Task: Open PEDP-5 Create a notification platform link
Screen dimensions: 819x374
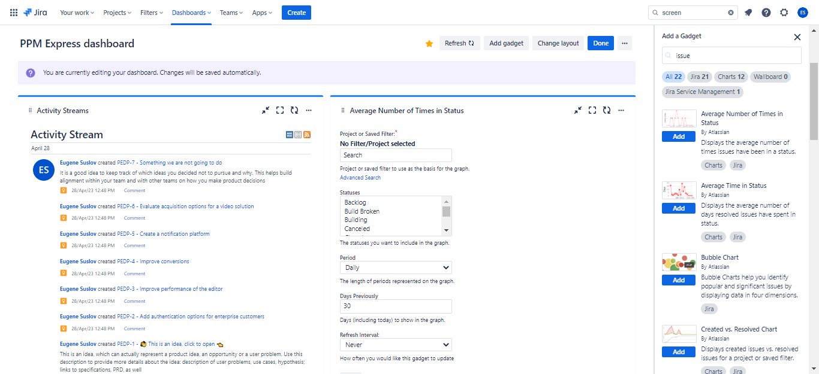Action: (164, 234)
